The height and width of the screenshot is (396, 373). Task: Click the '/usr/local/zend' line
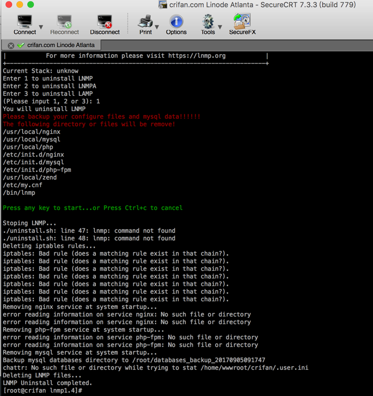coord(30,177)
